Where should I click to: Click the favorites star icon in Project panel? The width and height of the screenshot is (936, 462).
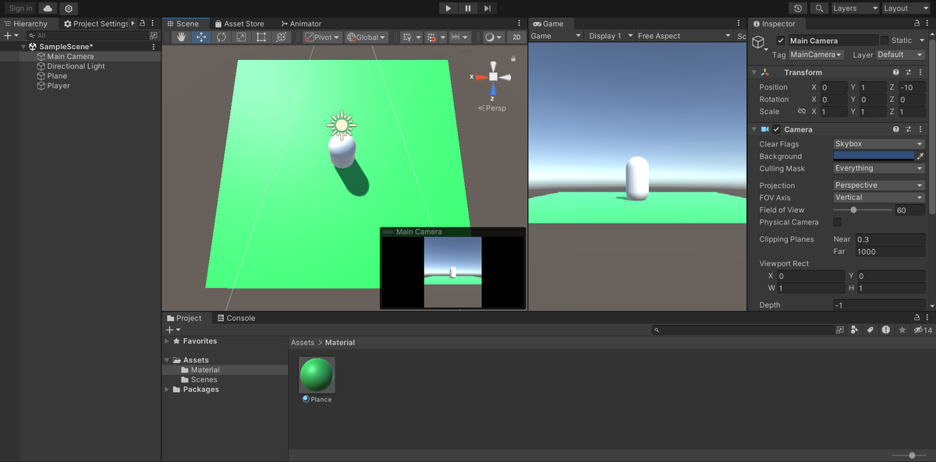(902, 330)
